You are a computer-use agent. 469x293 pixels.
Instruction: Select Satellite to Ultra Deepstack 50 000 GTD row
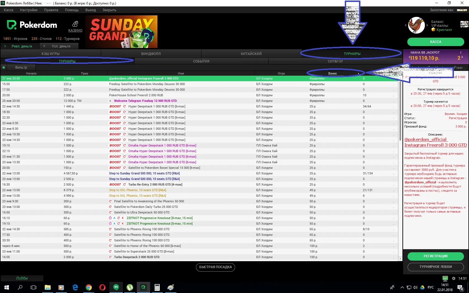[199, 212]
